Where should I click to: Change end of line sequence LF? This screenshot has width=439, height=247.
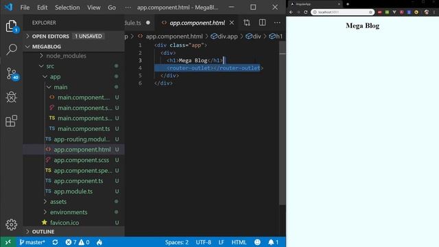point(221,242)
